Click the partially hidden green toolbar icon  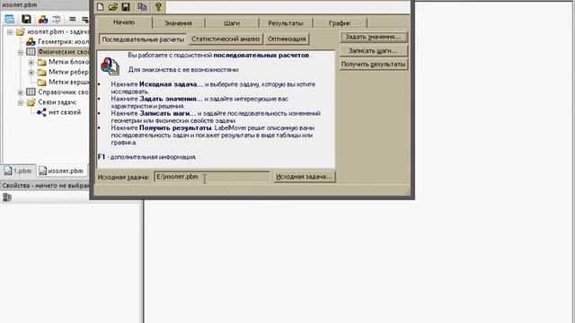pos(85,19)
